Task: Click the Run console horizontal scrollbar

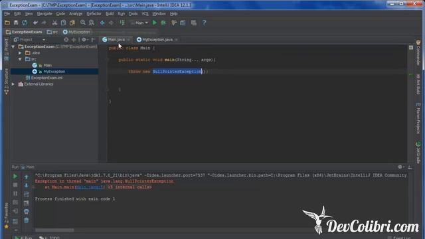Action: [54, 230]
